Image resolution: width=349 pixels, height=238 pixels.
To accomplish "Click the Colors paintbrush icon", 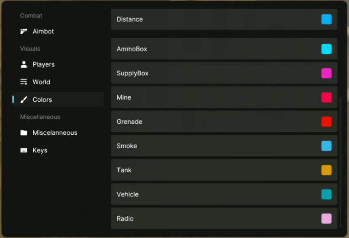I will point(24,99).
